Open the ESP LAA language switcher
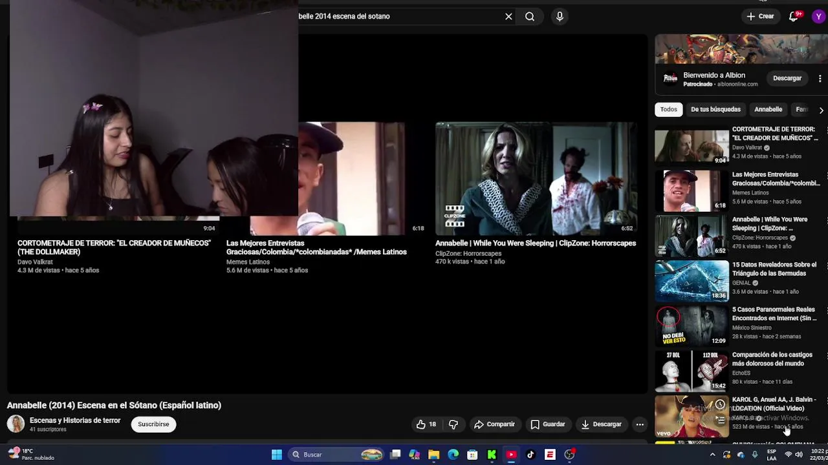The width and height of the screenshot is (828, 465). 772,455
